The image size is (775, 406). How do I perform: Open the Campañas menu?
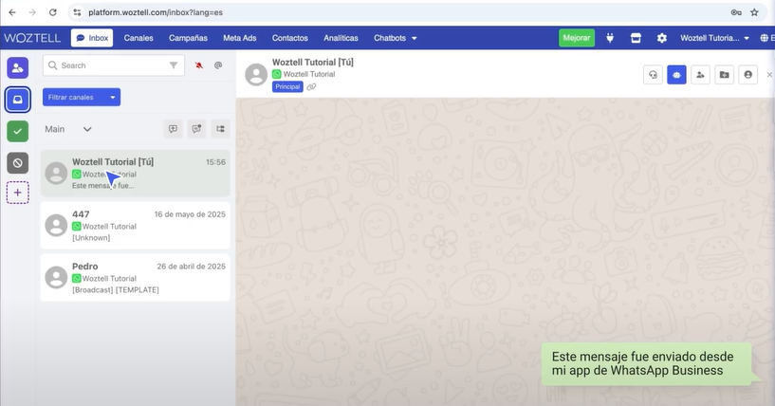[188, 38]
